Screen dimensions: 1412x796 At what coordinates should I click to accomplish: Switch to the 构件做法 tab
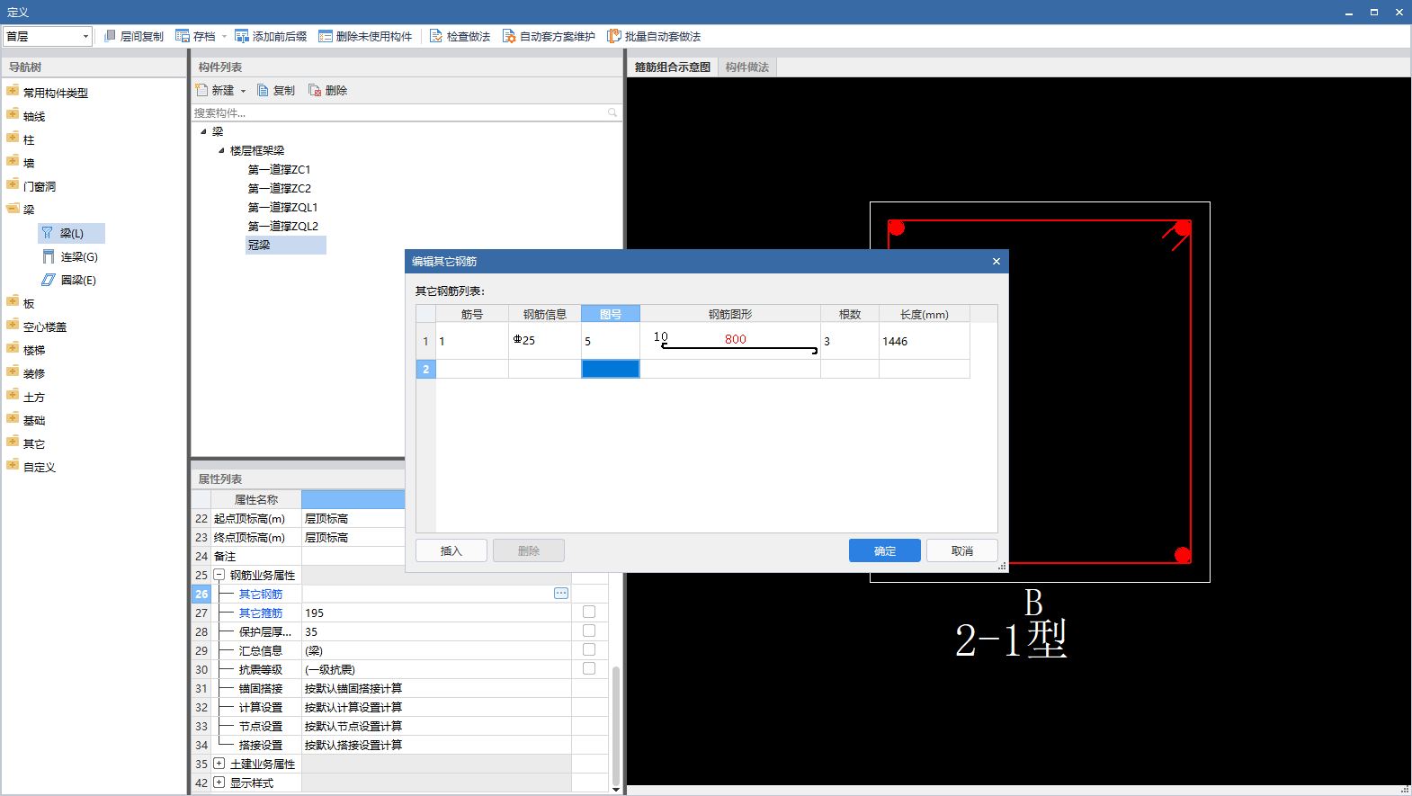click(x=747, y=67)
